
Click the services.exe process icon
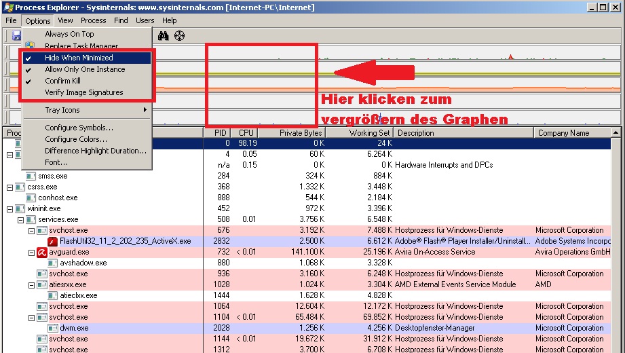[x=31, y=219]
